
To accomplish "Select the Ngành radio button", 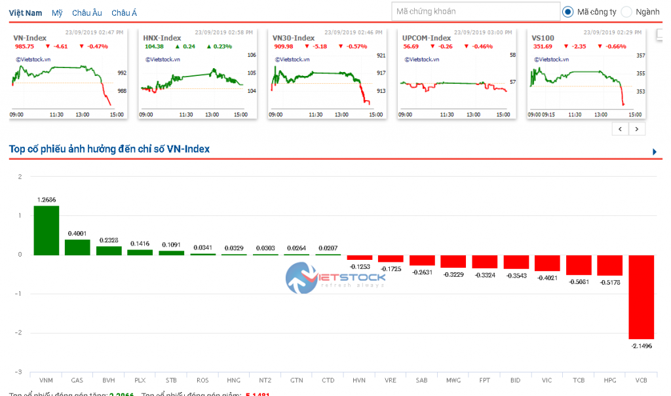I will pyautogui.click(x=626, y=12).
